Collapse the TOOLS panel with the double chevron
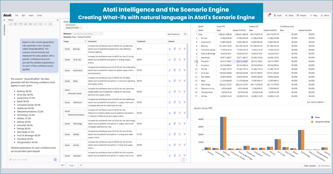The image size is (333, 174). click(57, 20)
